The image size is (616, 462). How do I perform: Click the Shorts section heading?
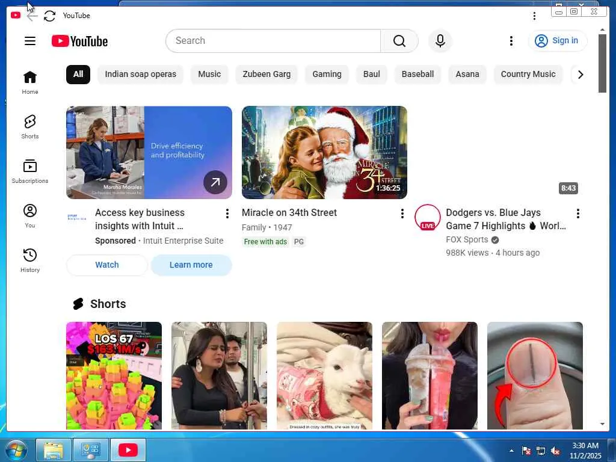(108, 304)
